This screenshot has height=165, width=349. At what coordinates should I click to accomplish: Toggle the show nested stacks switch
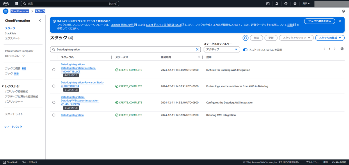245,50
